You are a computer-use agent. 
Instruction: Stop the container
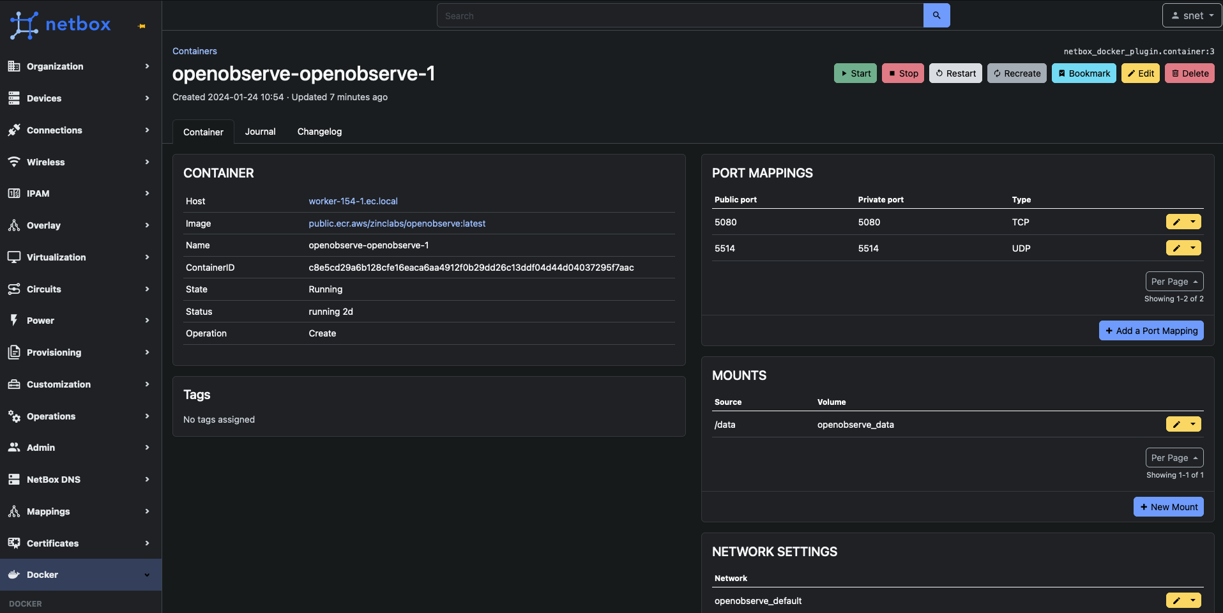pos(903,73)
